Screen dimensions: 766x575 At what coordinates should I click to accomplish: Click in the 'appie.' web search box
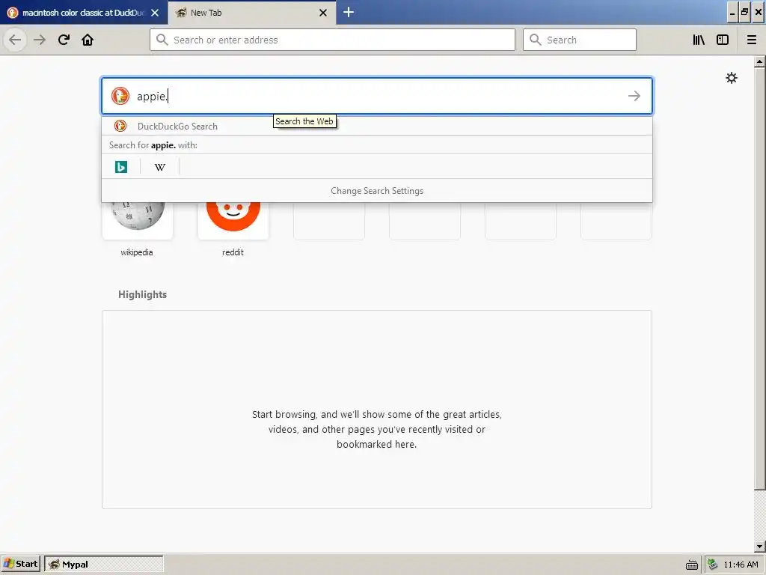(x=377, y=96)
